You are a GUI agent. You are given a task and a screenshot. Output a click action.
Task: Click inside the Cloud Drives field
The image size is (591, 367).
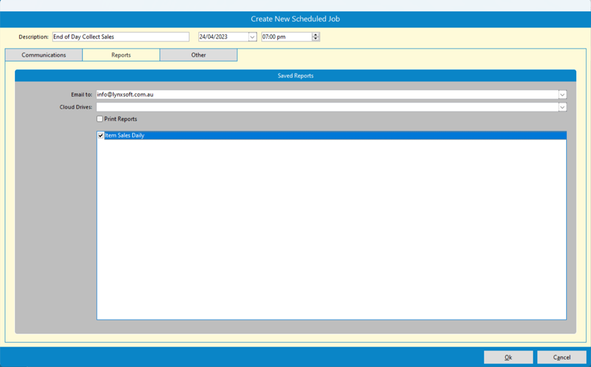click(x=326, y=107)
